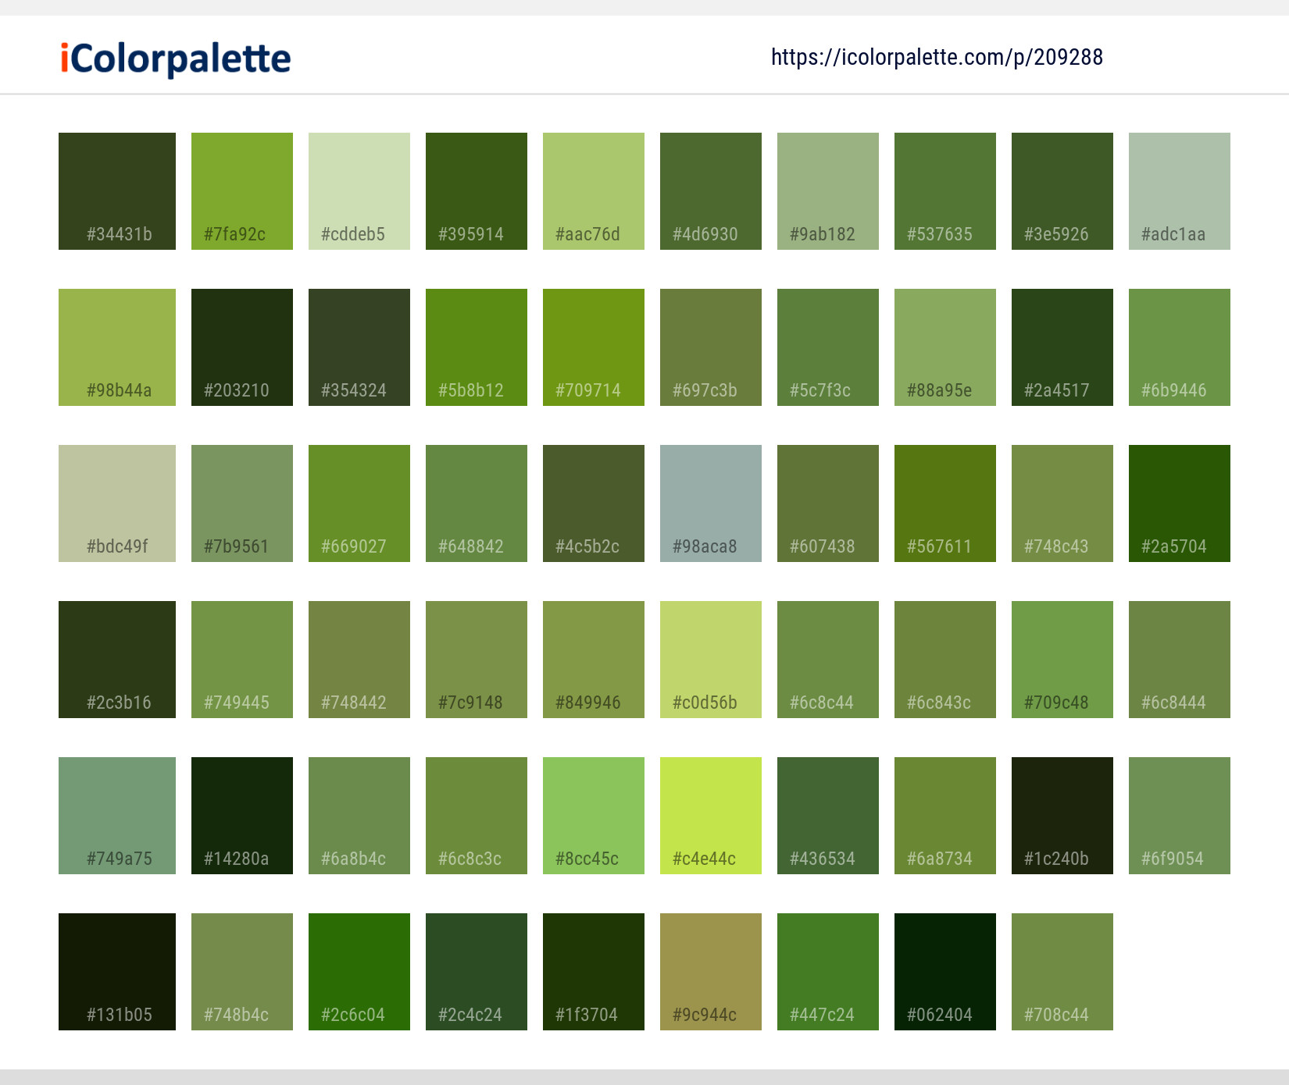The height and width of the screenshot is (1085, 1289).
Task: Choose the darkest #062404 swatch
Action: click(945, 972)
